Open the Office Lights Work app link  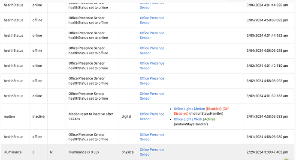188,119
